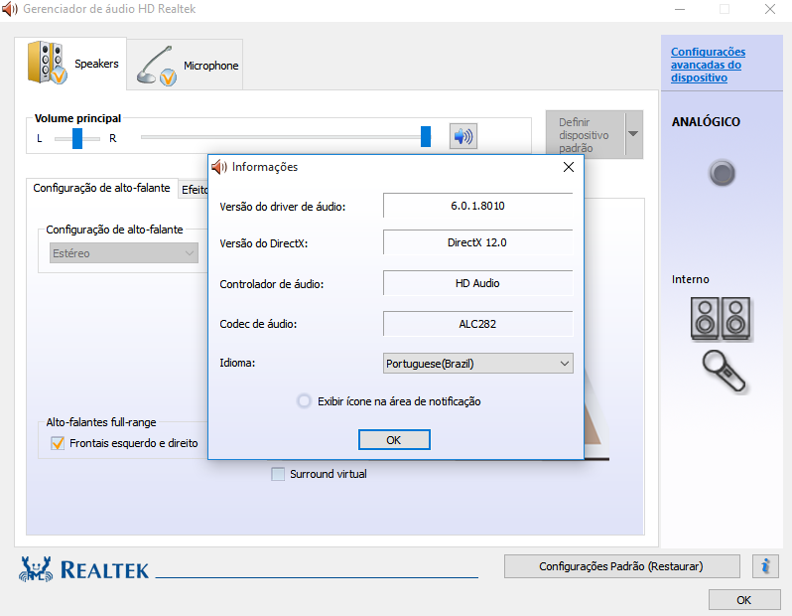Click the Realtek crab logo
Viewport: 792px width, 616px height.
[36, 569]
